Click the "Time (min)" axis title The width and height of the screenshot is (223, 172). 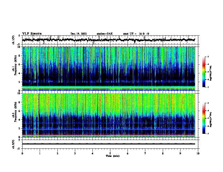click(x=113, y=156)
